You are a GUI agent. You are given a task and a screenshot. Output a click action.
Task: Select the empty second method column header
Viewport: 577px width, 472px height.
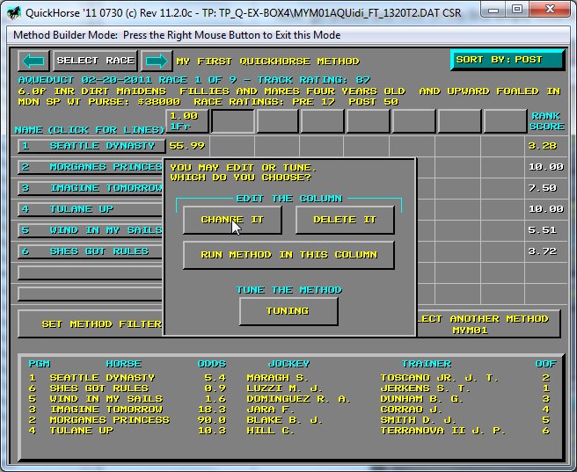tap(233, 120)
